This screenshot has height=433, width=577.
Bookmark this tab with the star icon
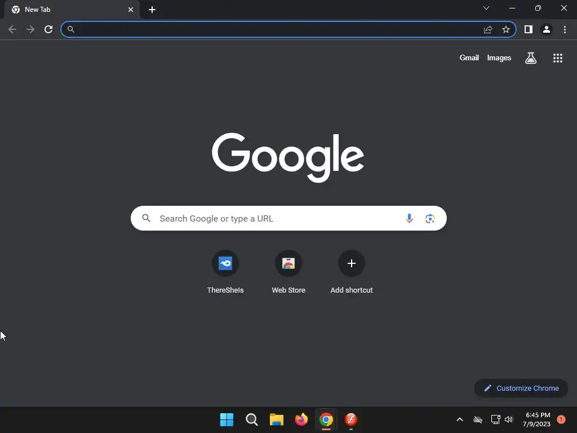[x=506, y=29]
